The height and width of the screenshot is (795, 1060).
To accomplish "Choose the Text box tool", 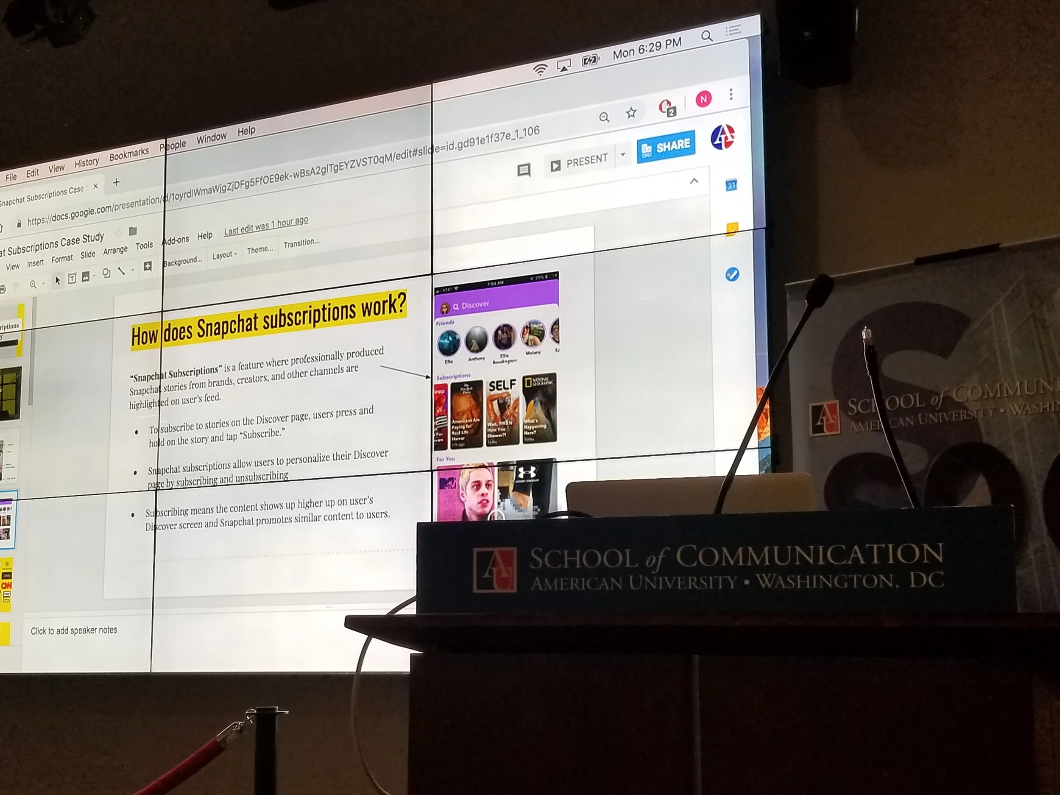I will point(72,278).
